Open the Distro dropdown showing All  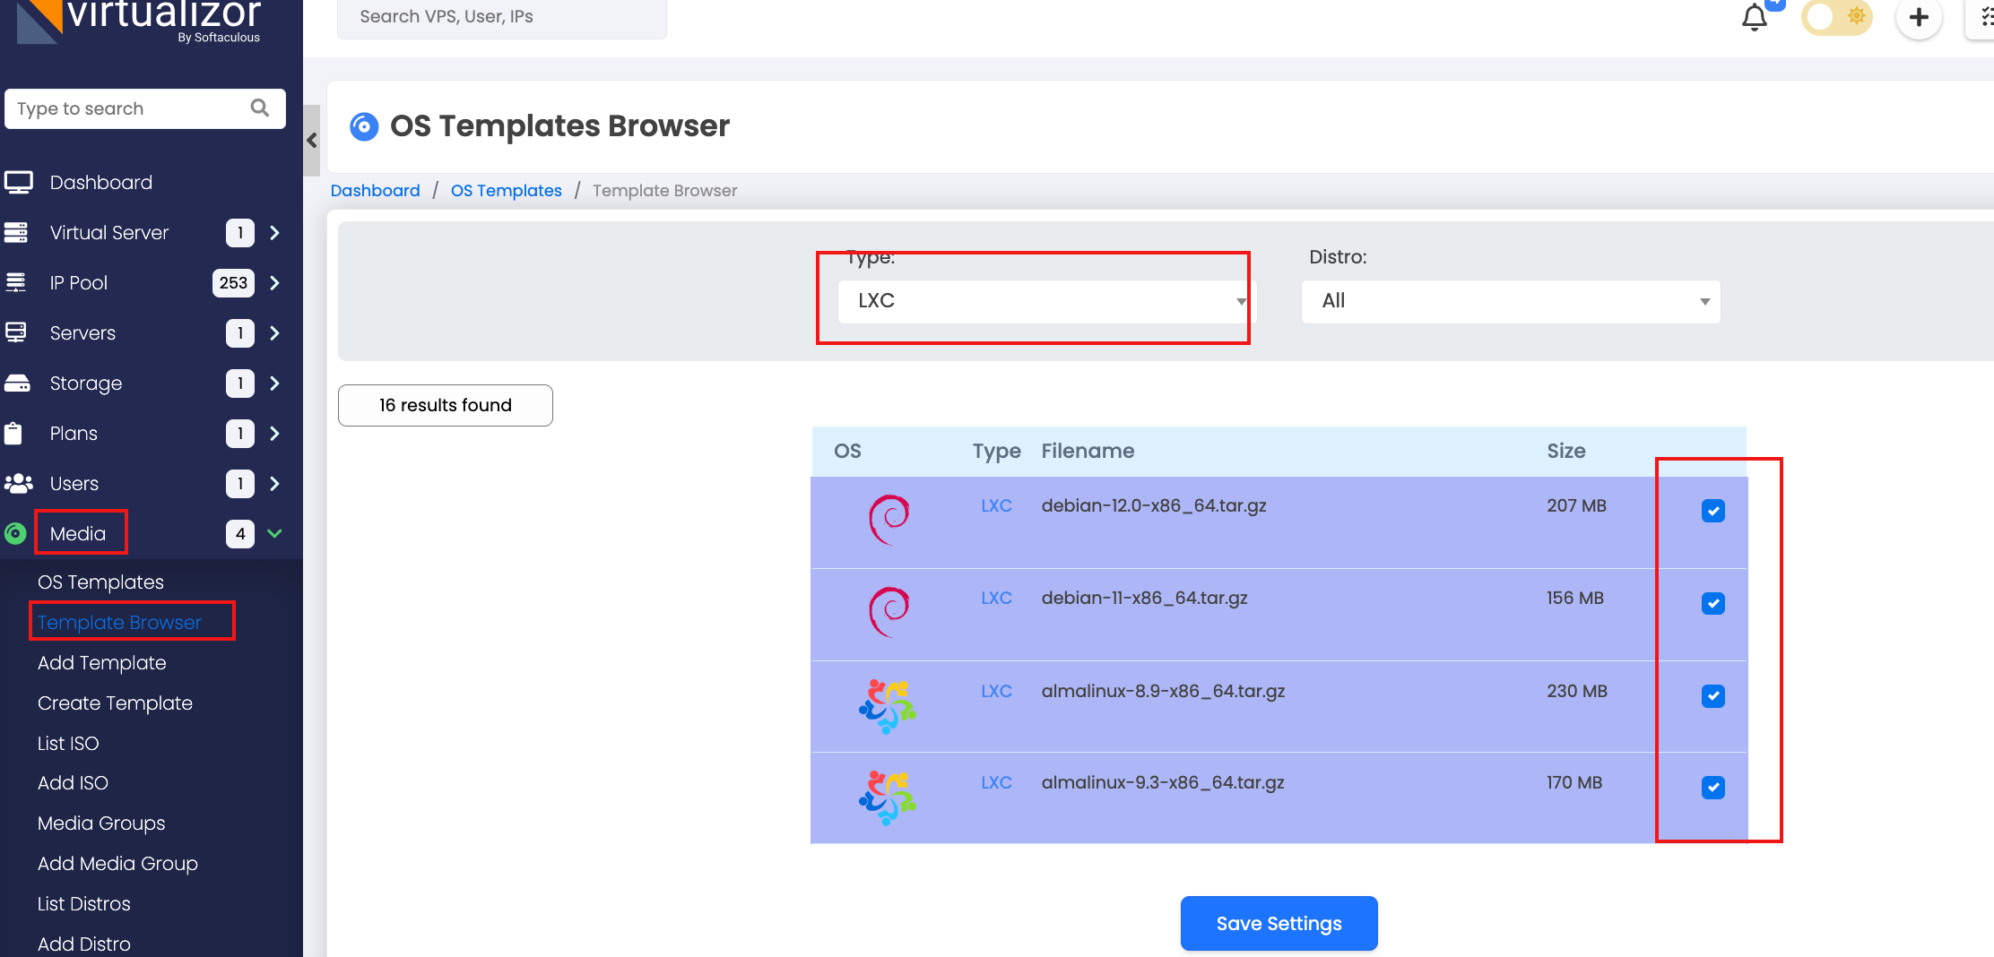tap(1510, 302)
